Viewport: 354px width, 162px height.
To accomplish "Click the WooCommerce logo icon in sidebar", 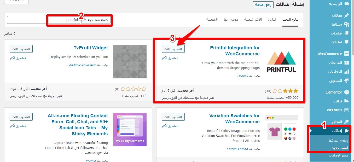I will point(347,54).
